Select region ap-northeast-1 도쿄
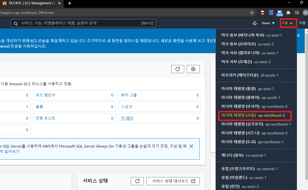The width and height of the screenshot is (308, 190). [252, 142]
